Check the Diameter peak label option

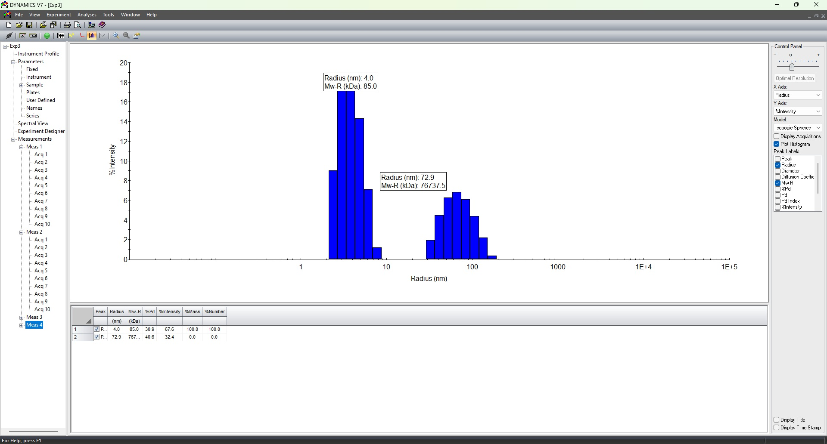[778, 171]
